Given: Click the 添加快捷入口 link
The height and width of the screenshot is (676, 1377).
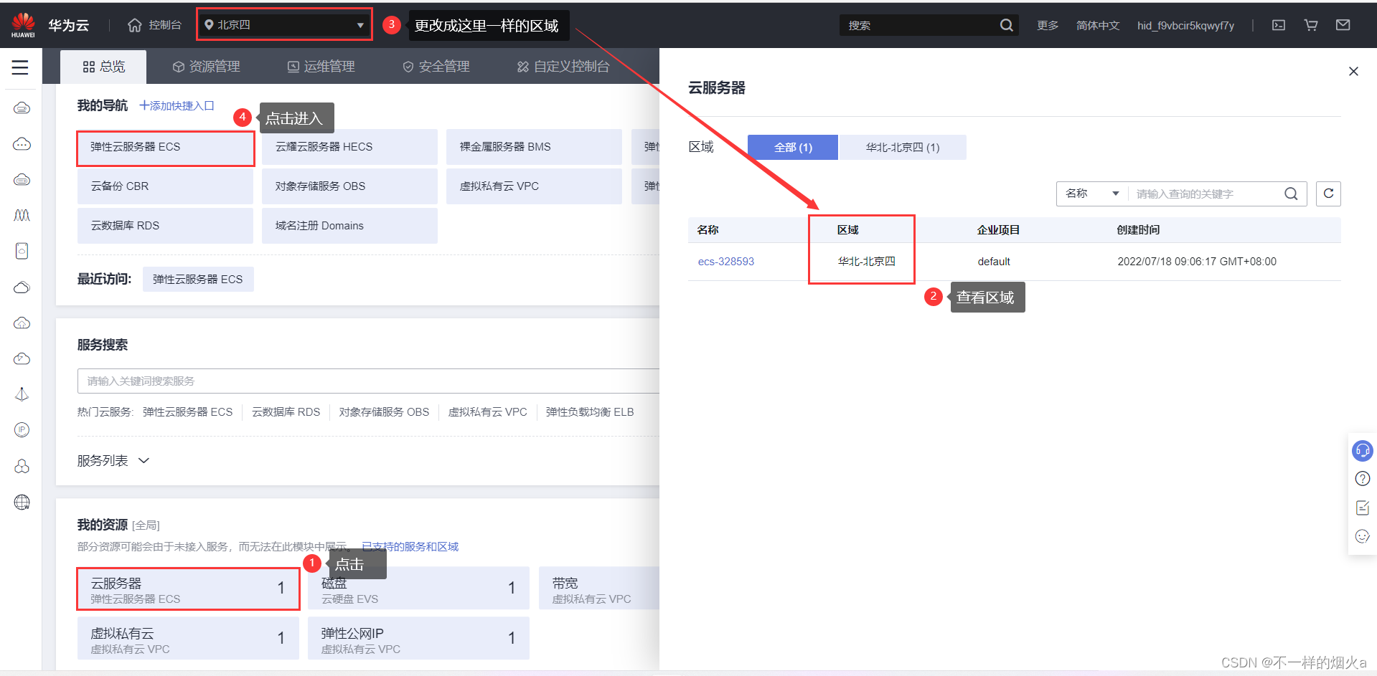Looking at the screenshot, I should pyautogui.click(x=177, y=106).
